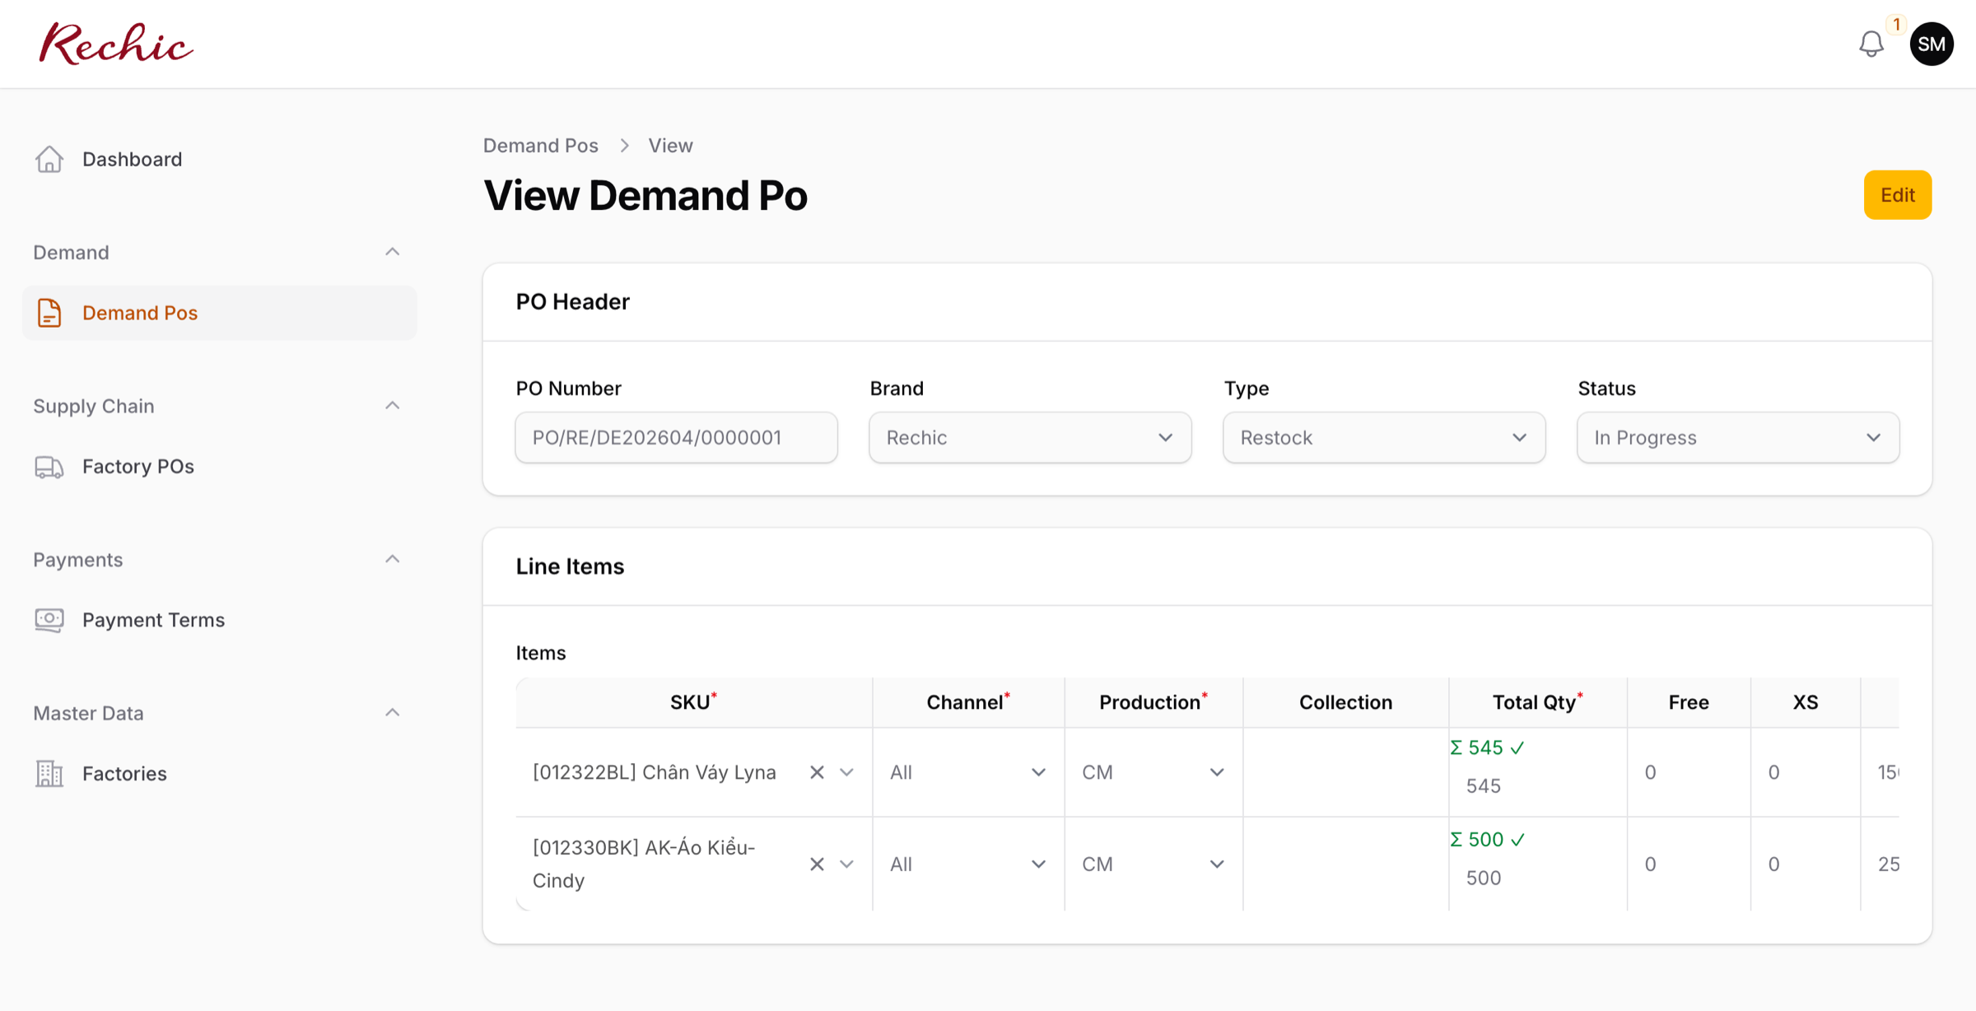
Task: Select Demand Pos in the sidebar
Action: pos(219,313)
